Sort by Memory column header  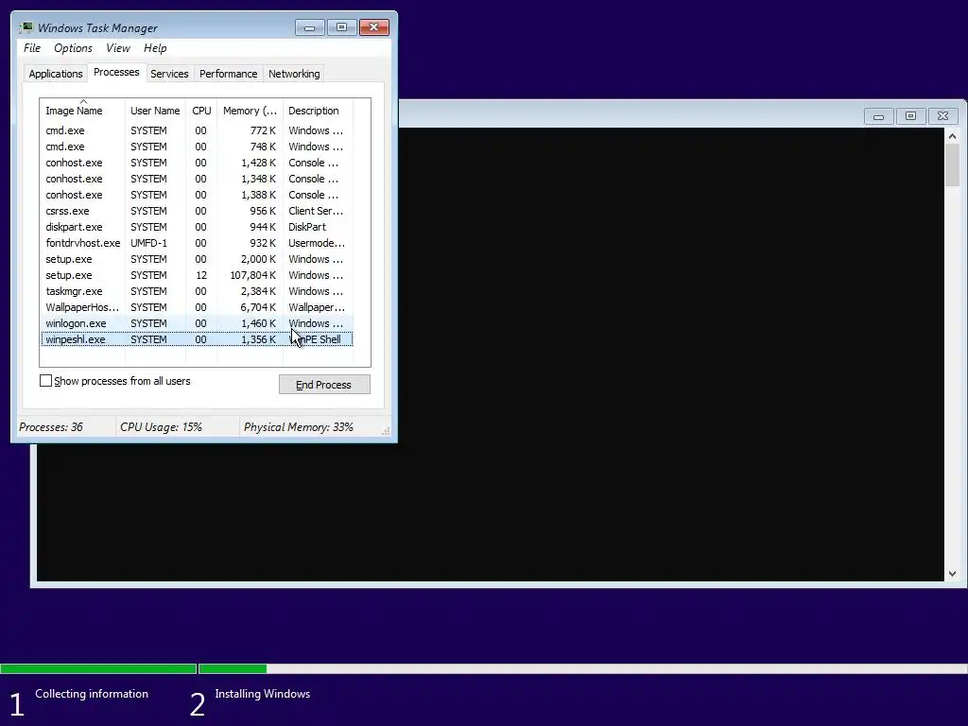250,111
